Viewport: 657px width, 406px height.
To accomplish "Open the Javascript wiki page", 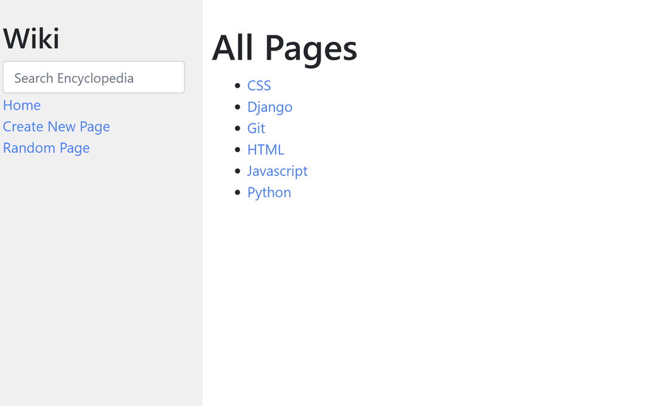I will pyautogui.click(x=277, y=171).
